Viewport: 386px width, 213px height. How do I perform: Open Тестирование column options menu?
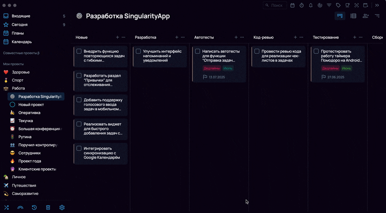coord(361,37)
